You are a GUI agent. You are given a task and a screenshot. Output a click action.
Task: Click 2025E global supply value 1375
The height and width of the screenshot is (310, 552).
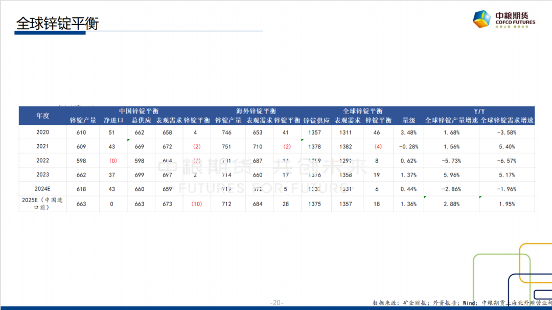[x=314, y=204]
